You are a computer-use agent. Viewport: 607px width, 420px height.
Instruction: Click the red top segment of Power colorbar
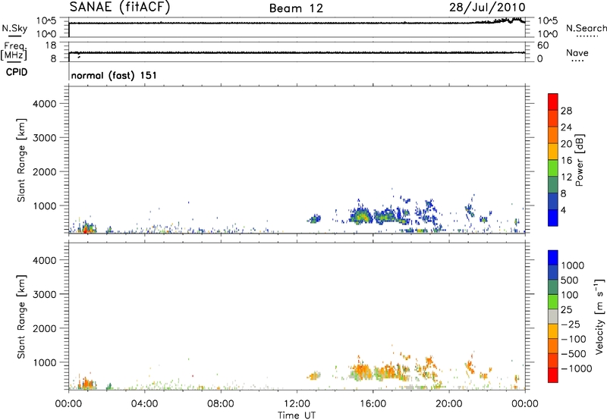(x=553, y=102)
